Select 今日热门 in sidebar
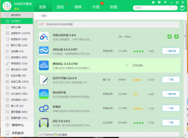Viewport: 188px width, 138px height. click(x=16, y=21)
